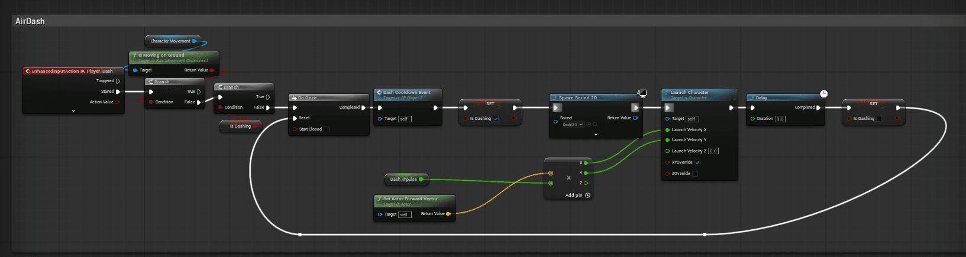Screen dimensions: 966x257
Task: Click Return Value pin of Is Moving on Ground
Action: [212, 70]
